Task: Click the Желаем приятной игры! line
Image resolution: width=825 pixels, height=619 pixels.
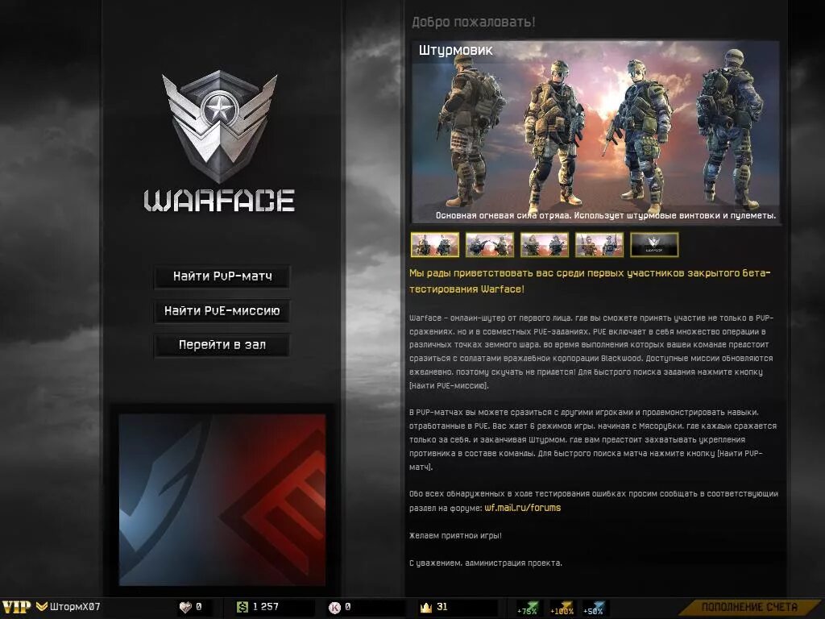Action: (x=455, y=536)
